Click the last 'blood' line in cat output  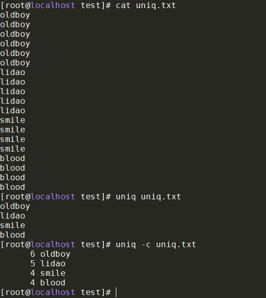click(x=13, y=187)
